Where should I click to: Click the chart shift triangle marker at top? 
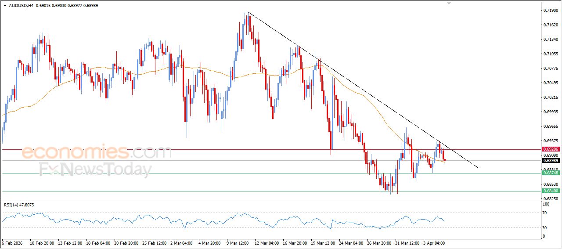tap(448, 3)
